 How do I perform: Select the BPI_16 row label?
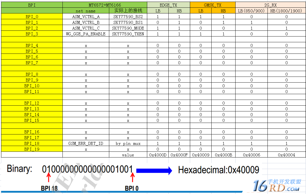32,132
